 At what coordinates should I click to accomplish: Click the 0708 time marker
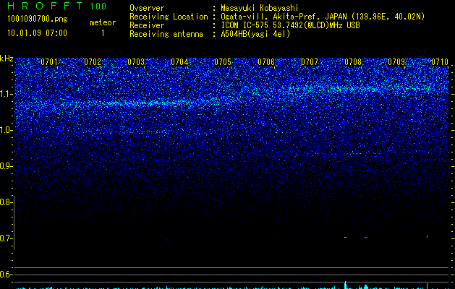point(353,62)
